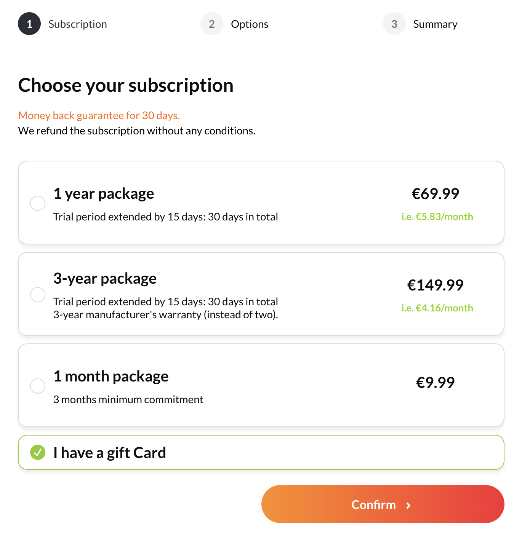Click the 'Choose your subscription' heading
522x533 pixels.
point(126,85)
